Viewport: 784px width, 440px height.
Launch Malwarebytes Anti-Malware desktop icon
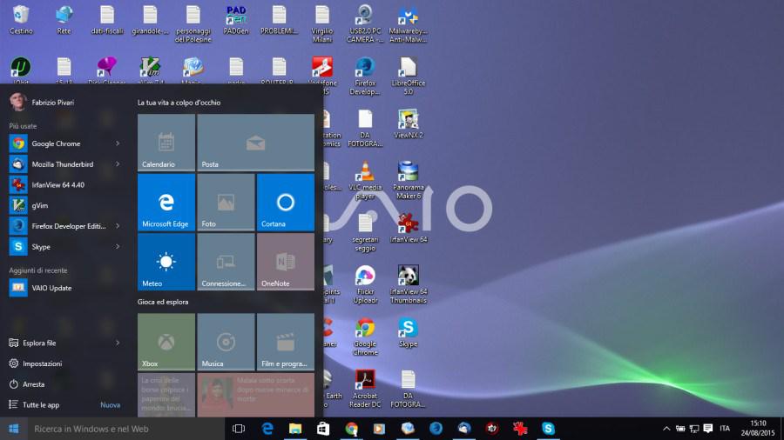pos(408,24)
